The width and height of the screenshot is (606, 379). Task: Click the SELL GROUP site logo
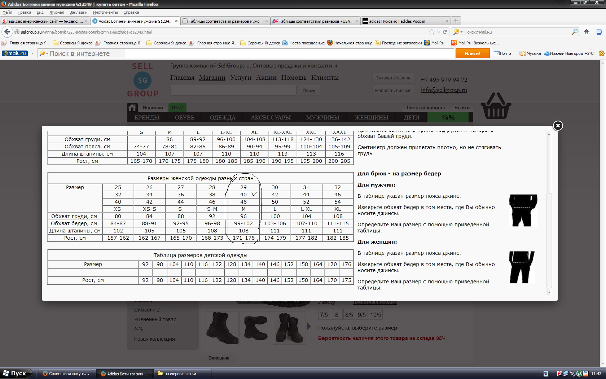point(143,80)
